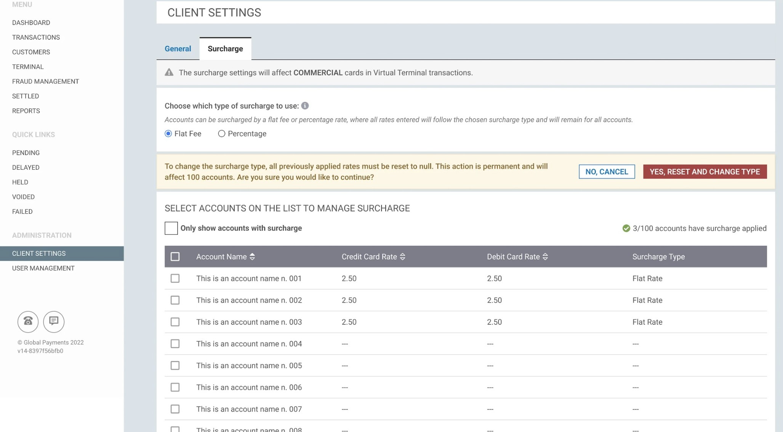This screenshot has height=432, width=783.
Task: Switch to the General tab
Action: click(x=178, y=49)
